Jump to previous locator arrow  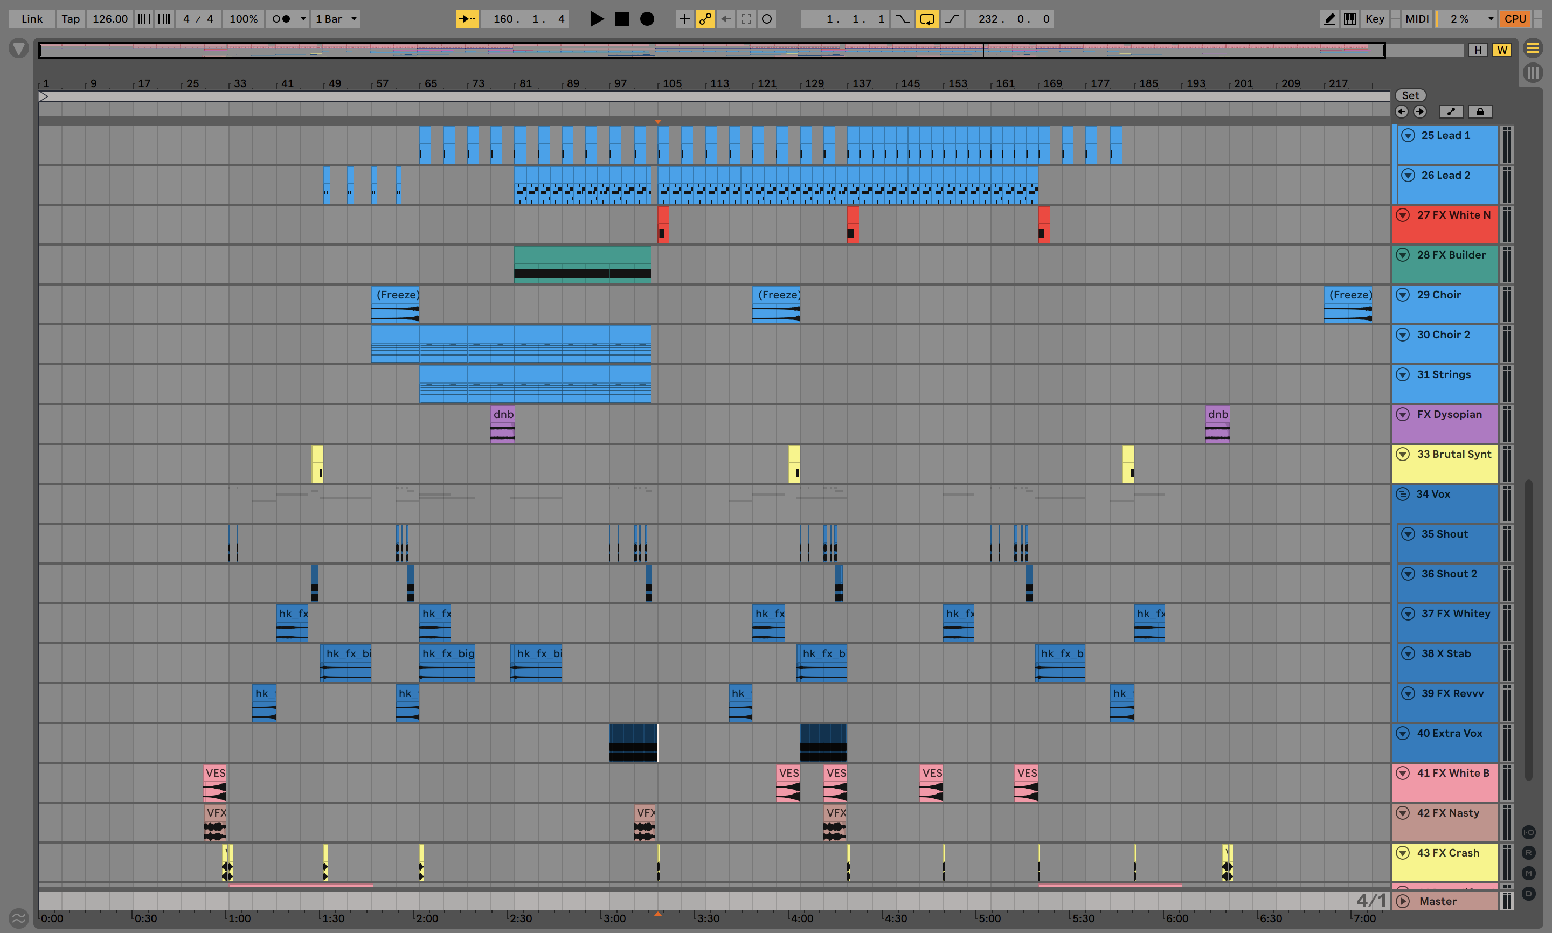click(x=1402, y=112)
